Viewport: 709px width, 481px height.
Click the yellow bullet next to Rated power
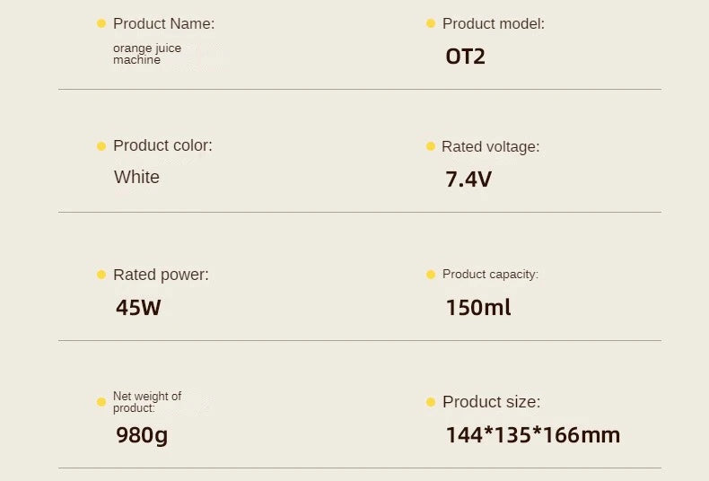pyautogui.click(x=101, y=275)
